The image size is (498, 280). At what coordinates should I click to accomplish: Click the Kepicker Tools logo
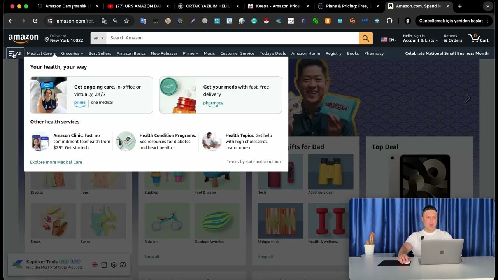pos(18,264)
